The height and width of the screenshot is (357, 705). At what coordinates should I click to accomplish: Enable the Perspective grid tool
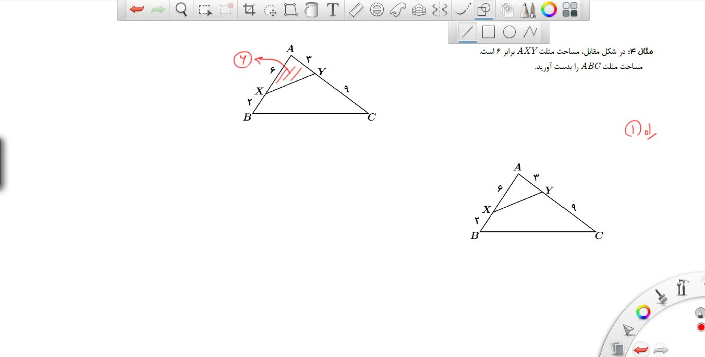pyautogui.click(x=419, y=9)
